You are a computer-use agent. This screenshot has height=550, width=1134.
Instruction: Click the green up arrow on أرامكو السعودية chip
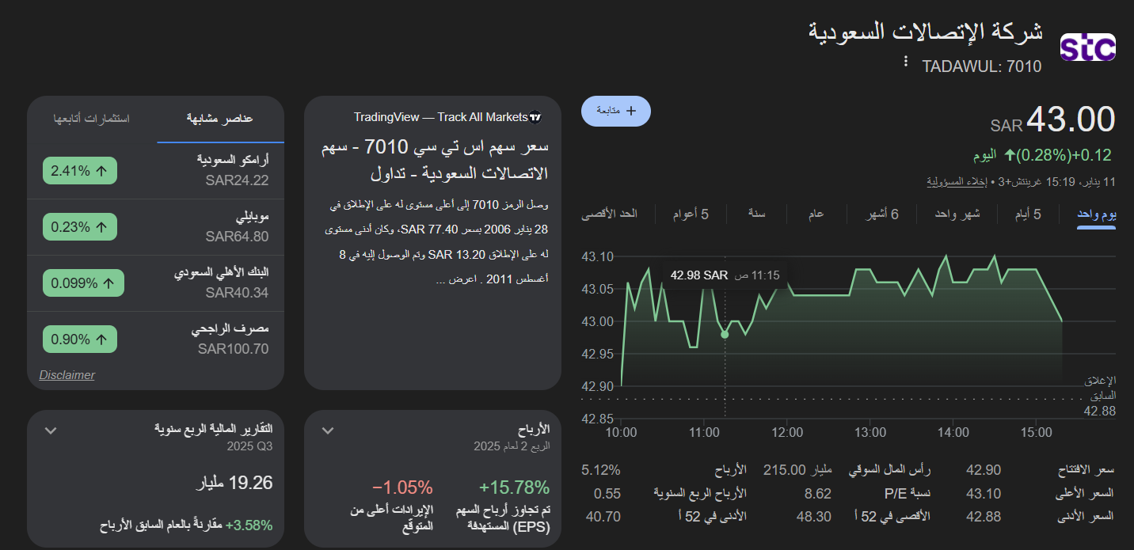[x=102, y=170]
